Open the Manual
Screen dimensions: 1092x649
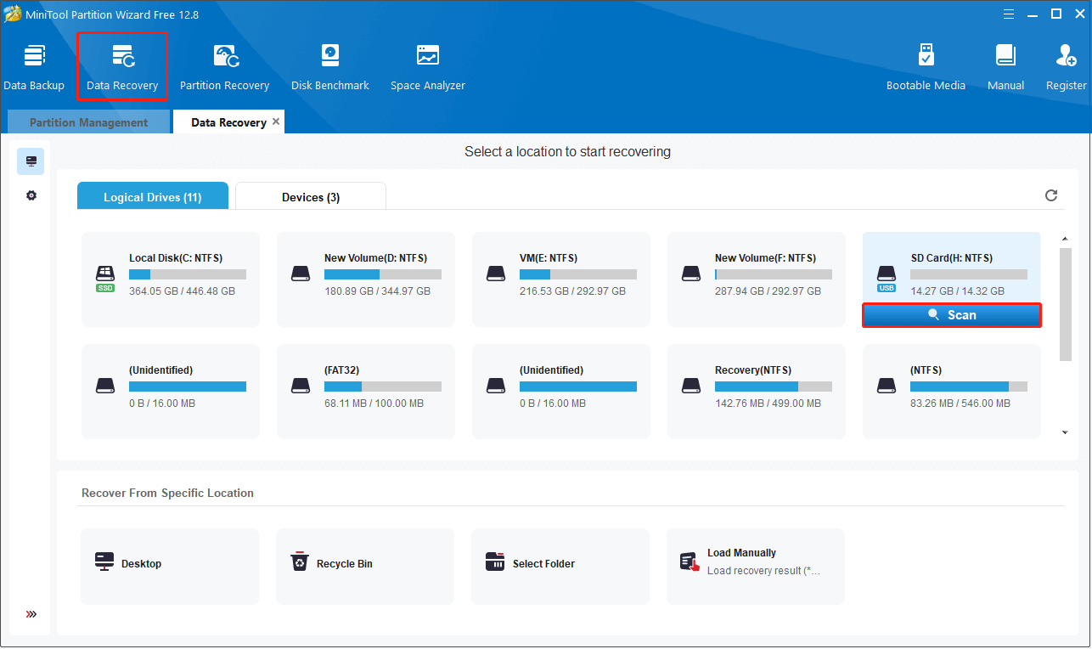1005,66
